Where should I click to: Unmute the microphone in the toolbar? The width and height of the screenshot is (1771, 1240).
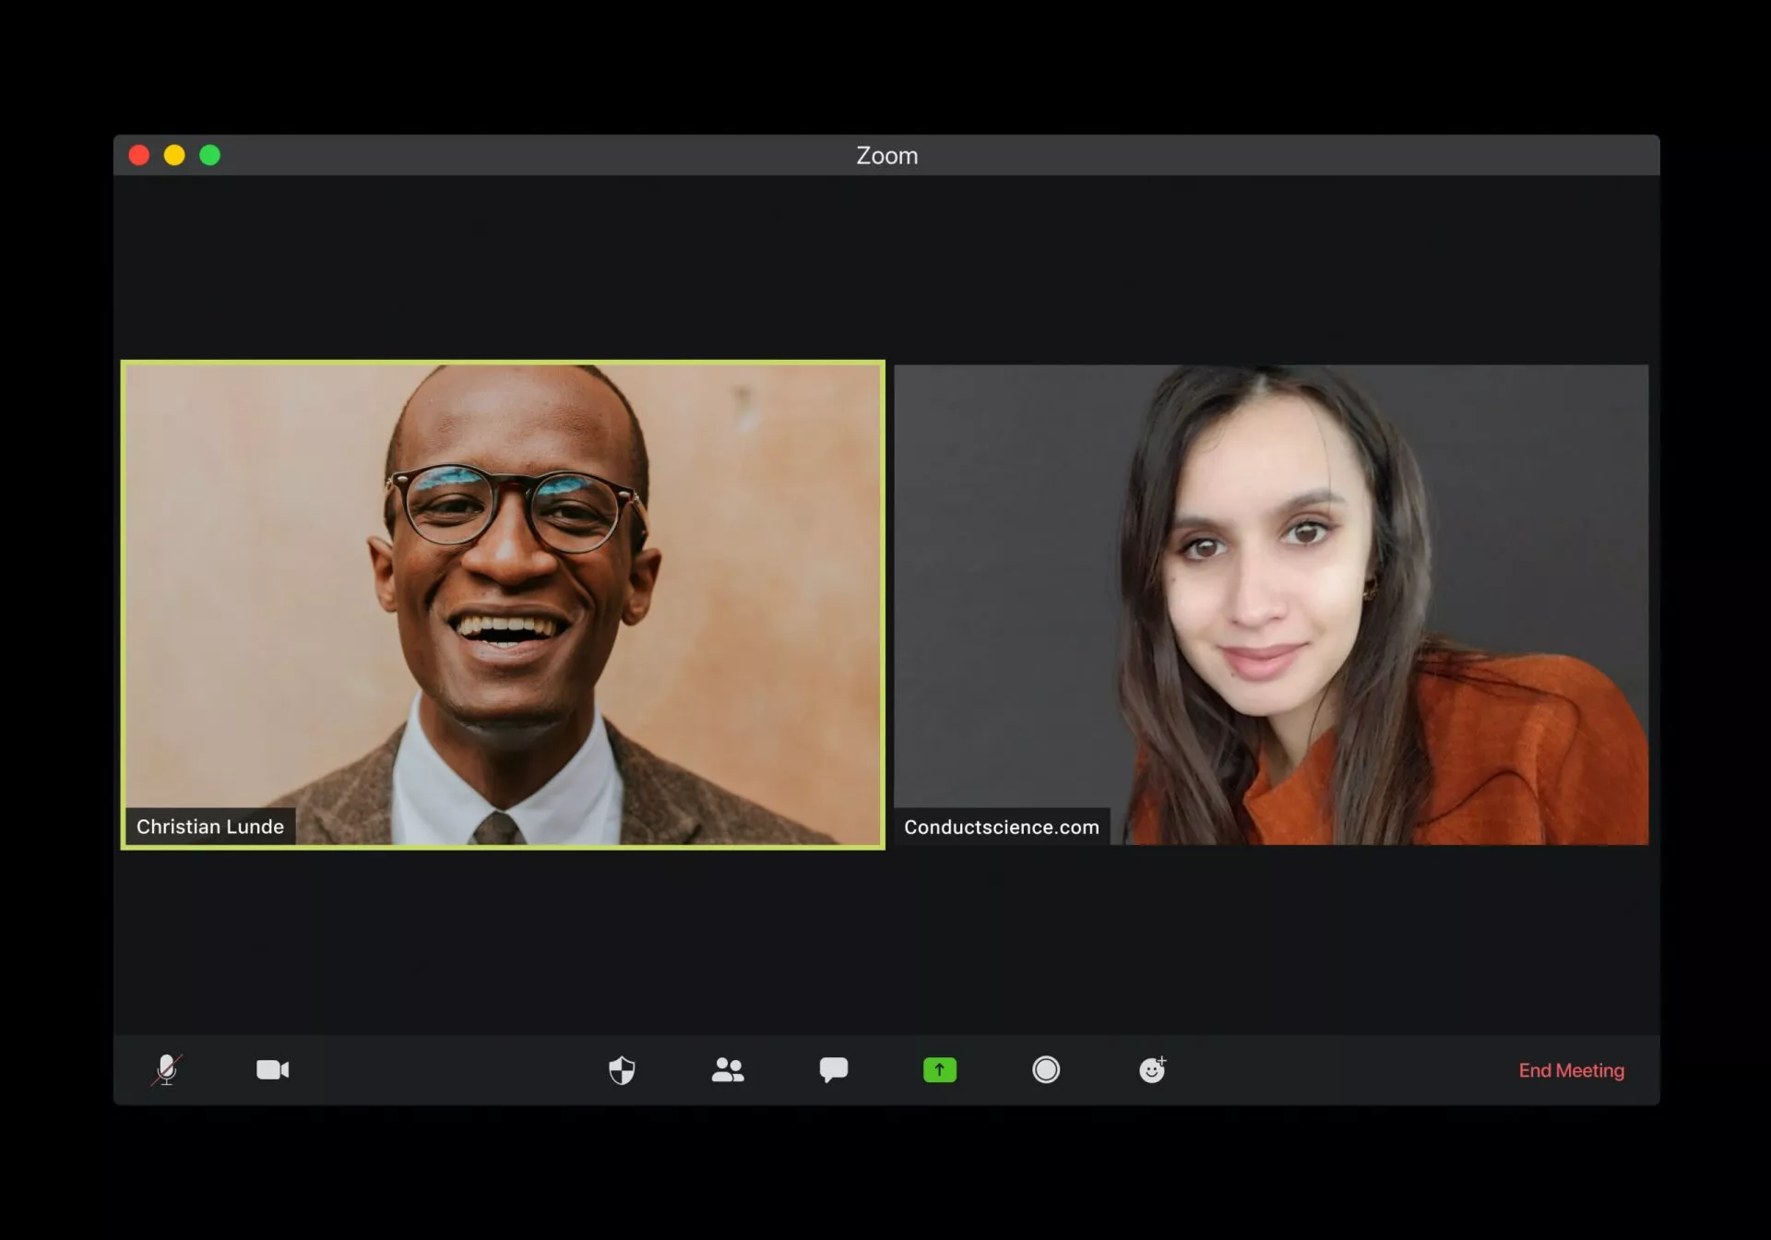pyautogui.click(x=167, y=1070)
